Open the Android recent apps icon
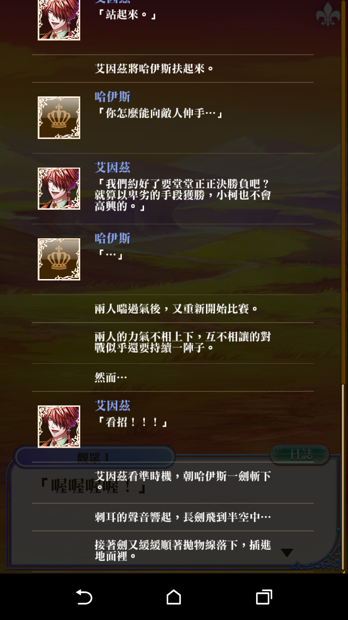The width and height of the screenshot is (348, 620). 263,597
